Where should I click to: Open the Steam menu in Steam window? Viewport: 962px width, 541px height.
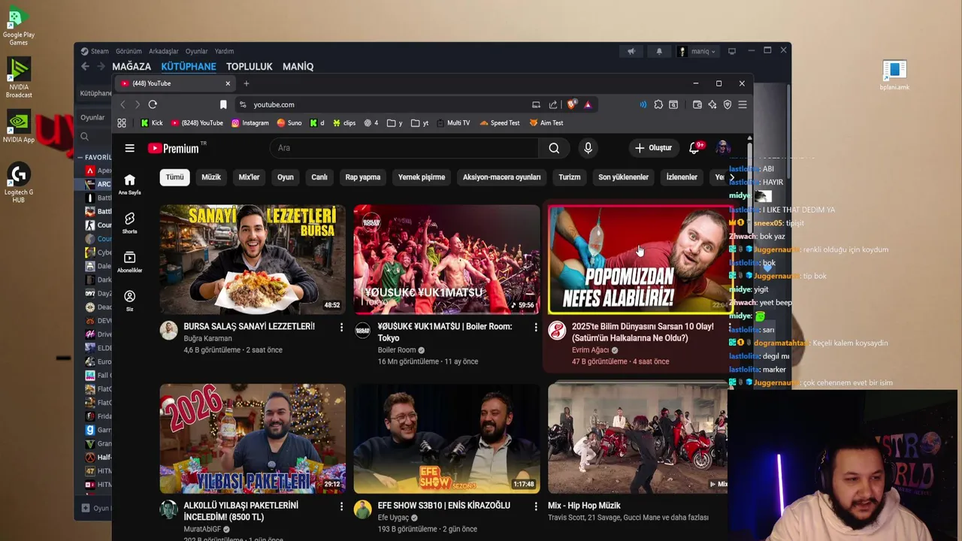95,51
